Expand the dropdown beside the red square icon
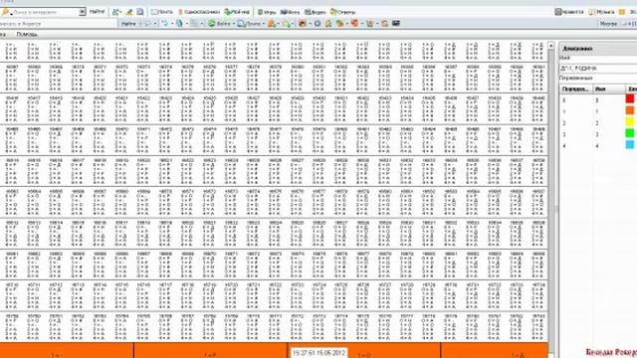Viewport: 637px width, 358px height. tap(361, 24)
